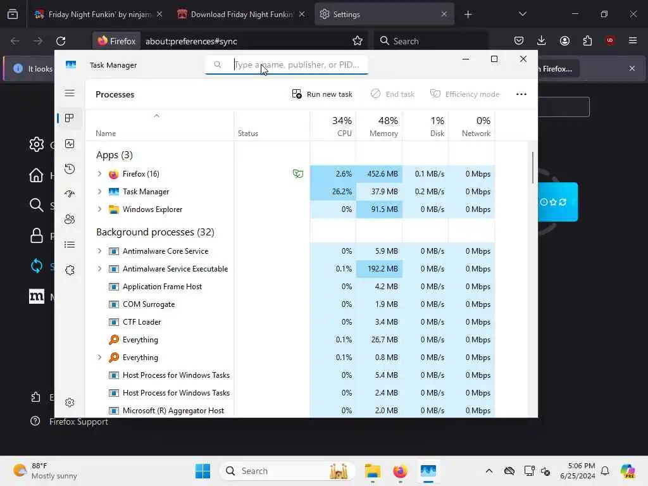
Task: Sort processes by Memory column
Action: [x=379, y=126]
